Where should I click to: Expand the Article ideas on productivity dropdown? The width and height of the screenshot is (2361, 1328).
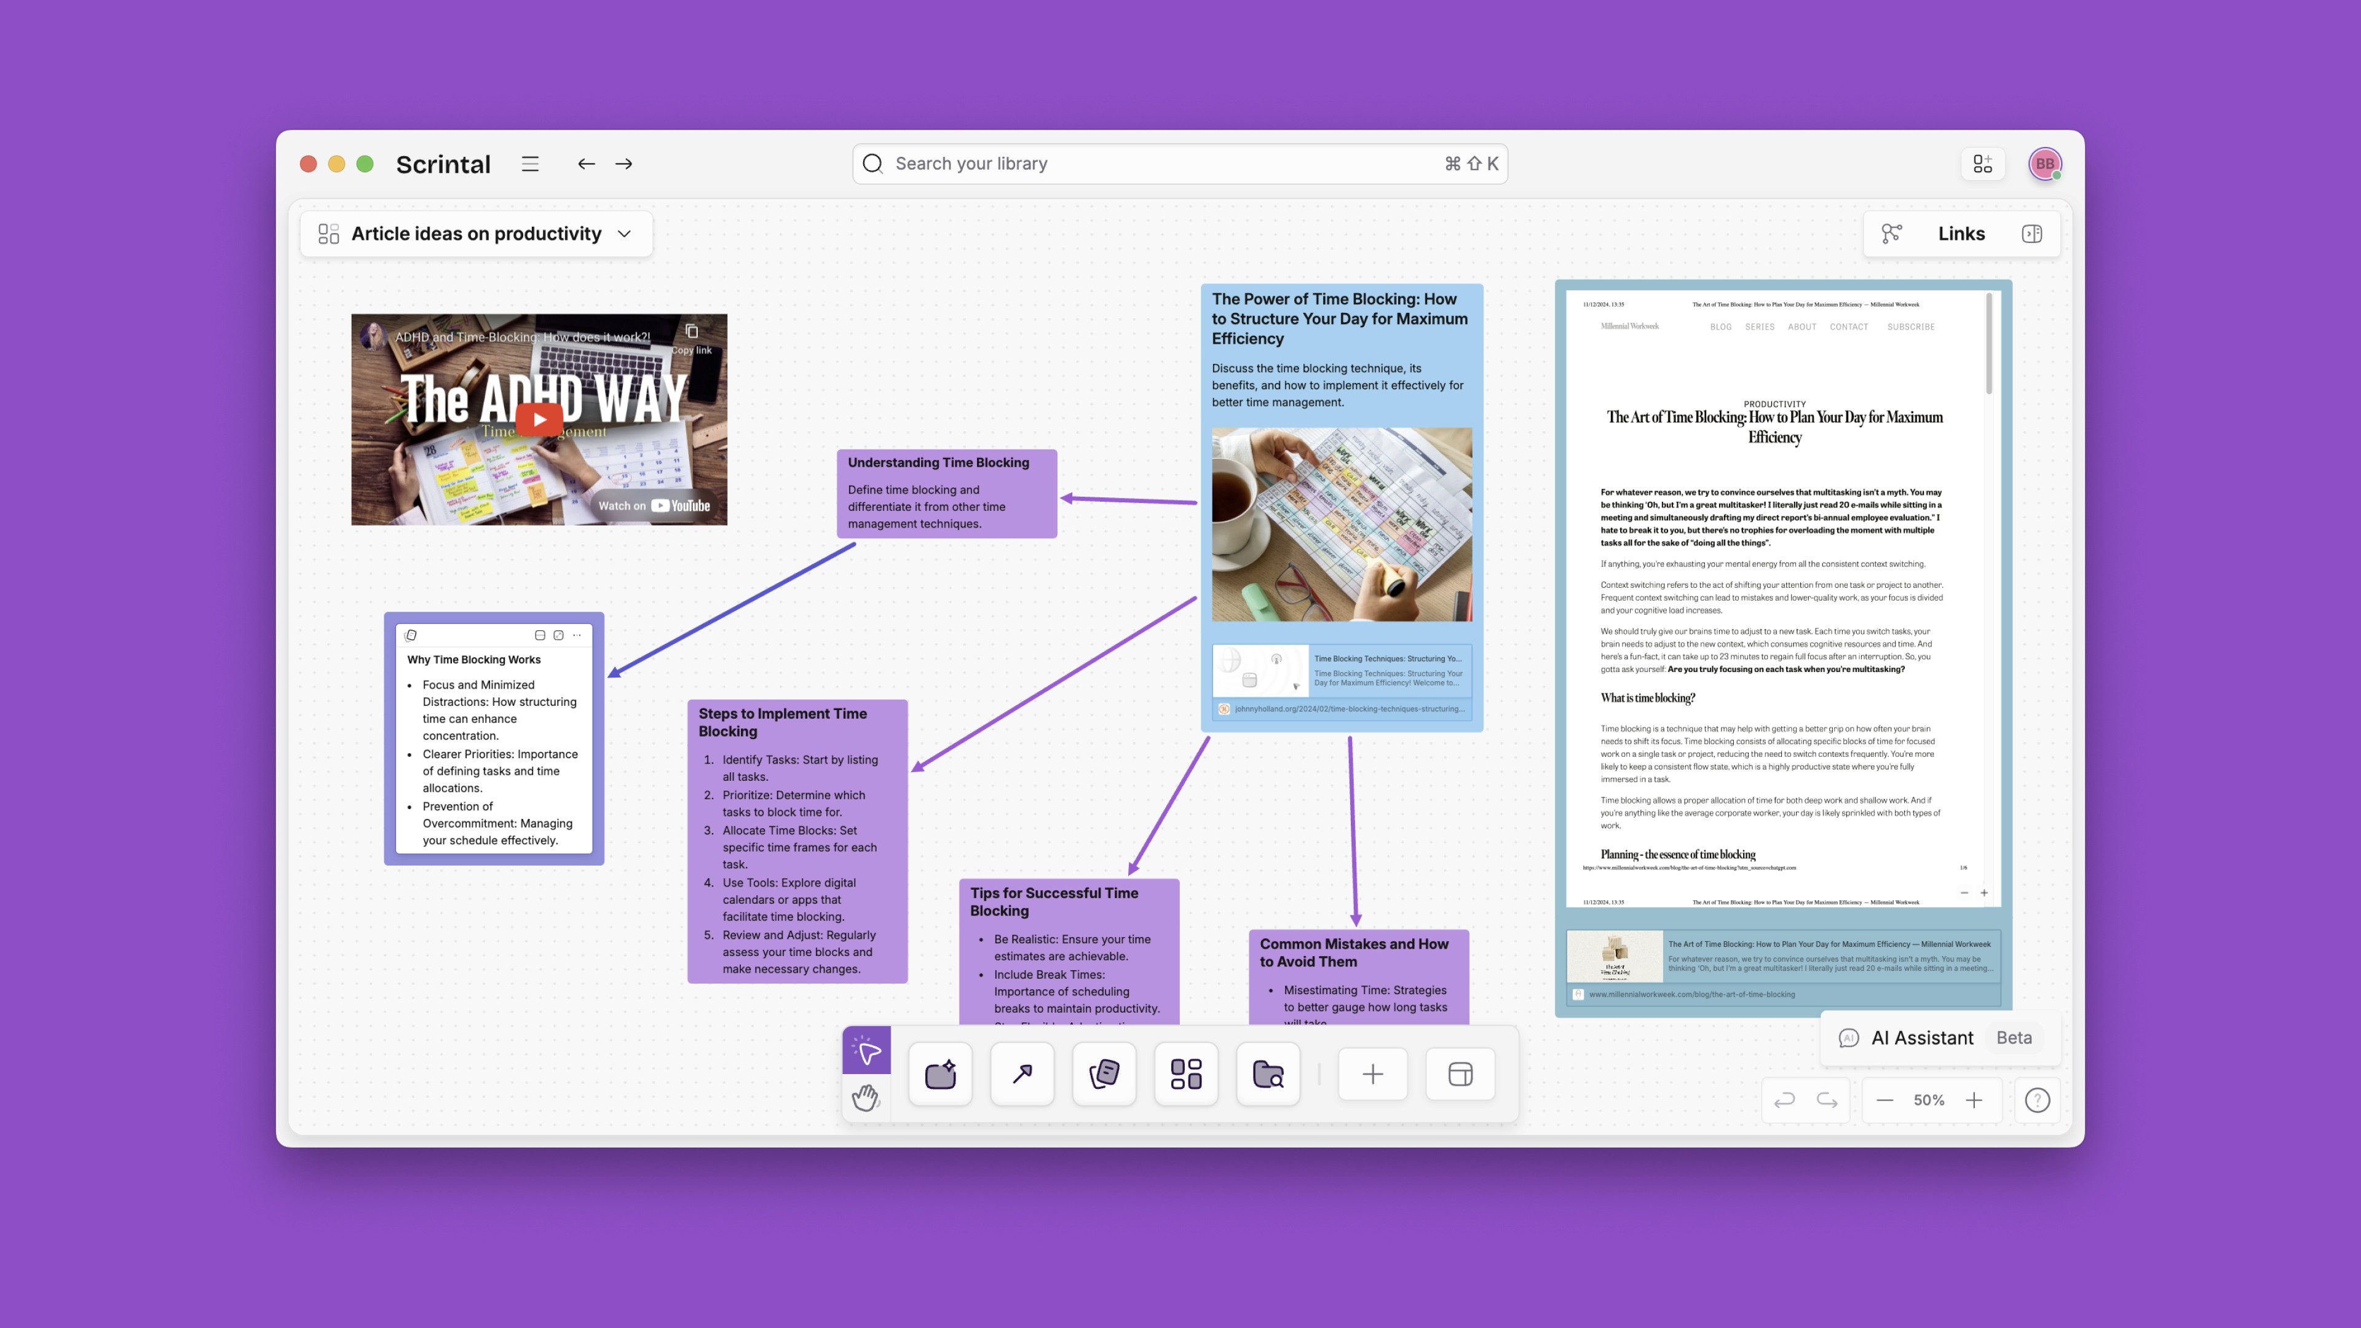[x=625, y=234]
